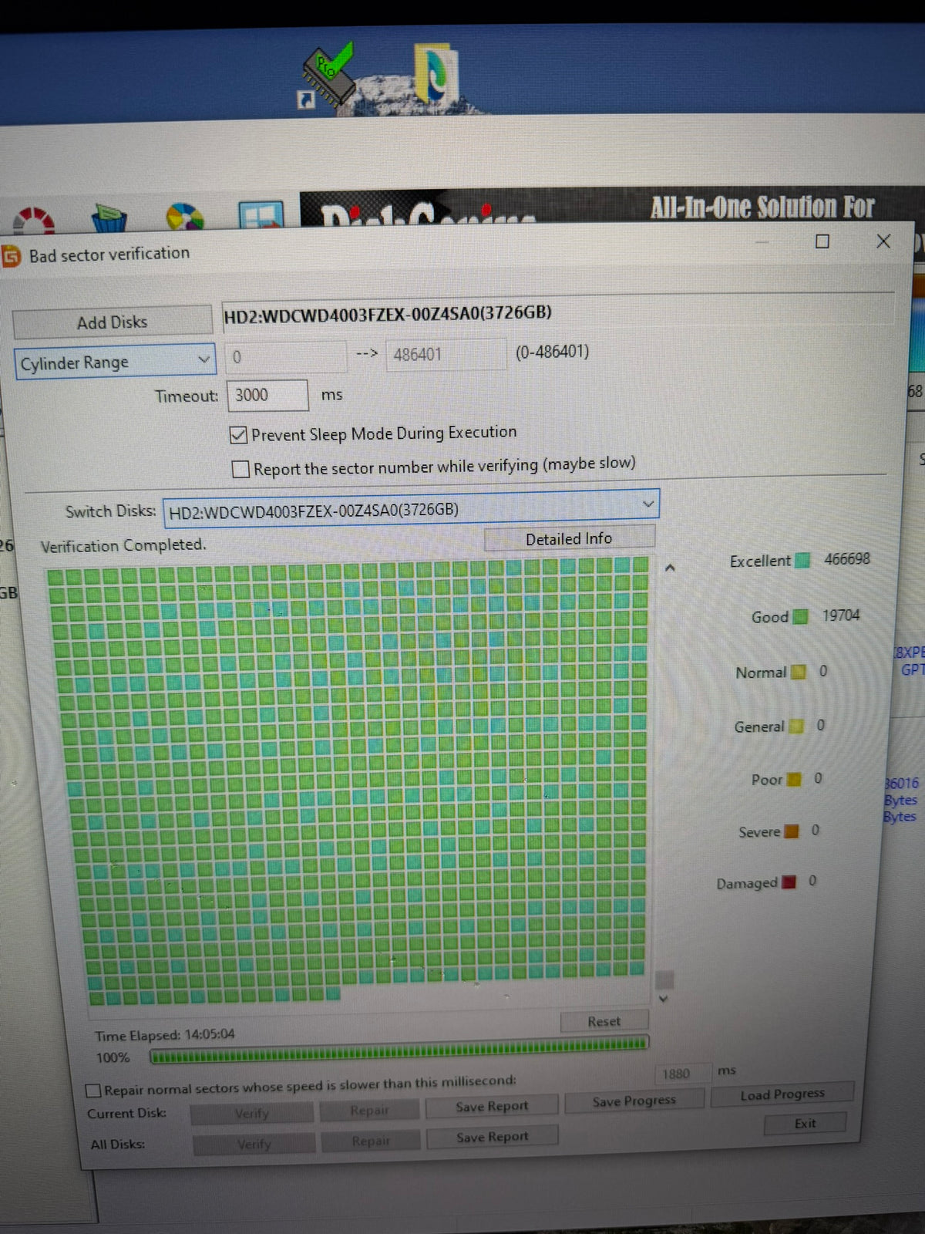
Task: Click Verify in the Current Disk row
Action: point(252,1113)
